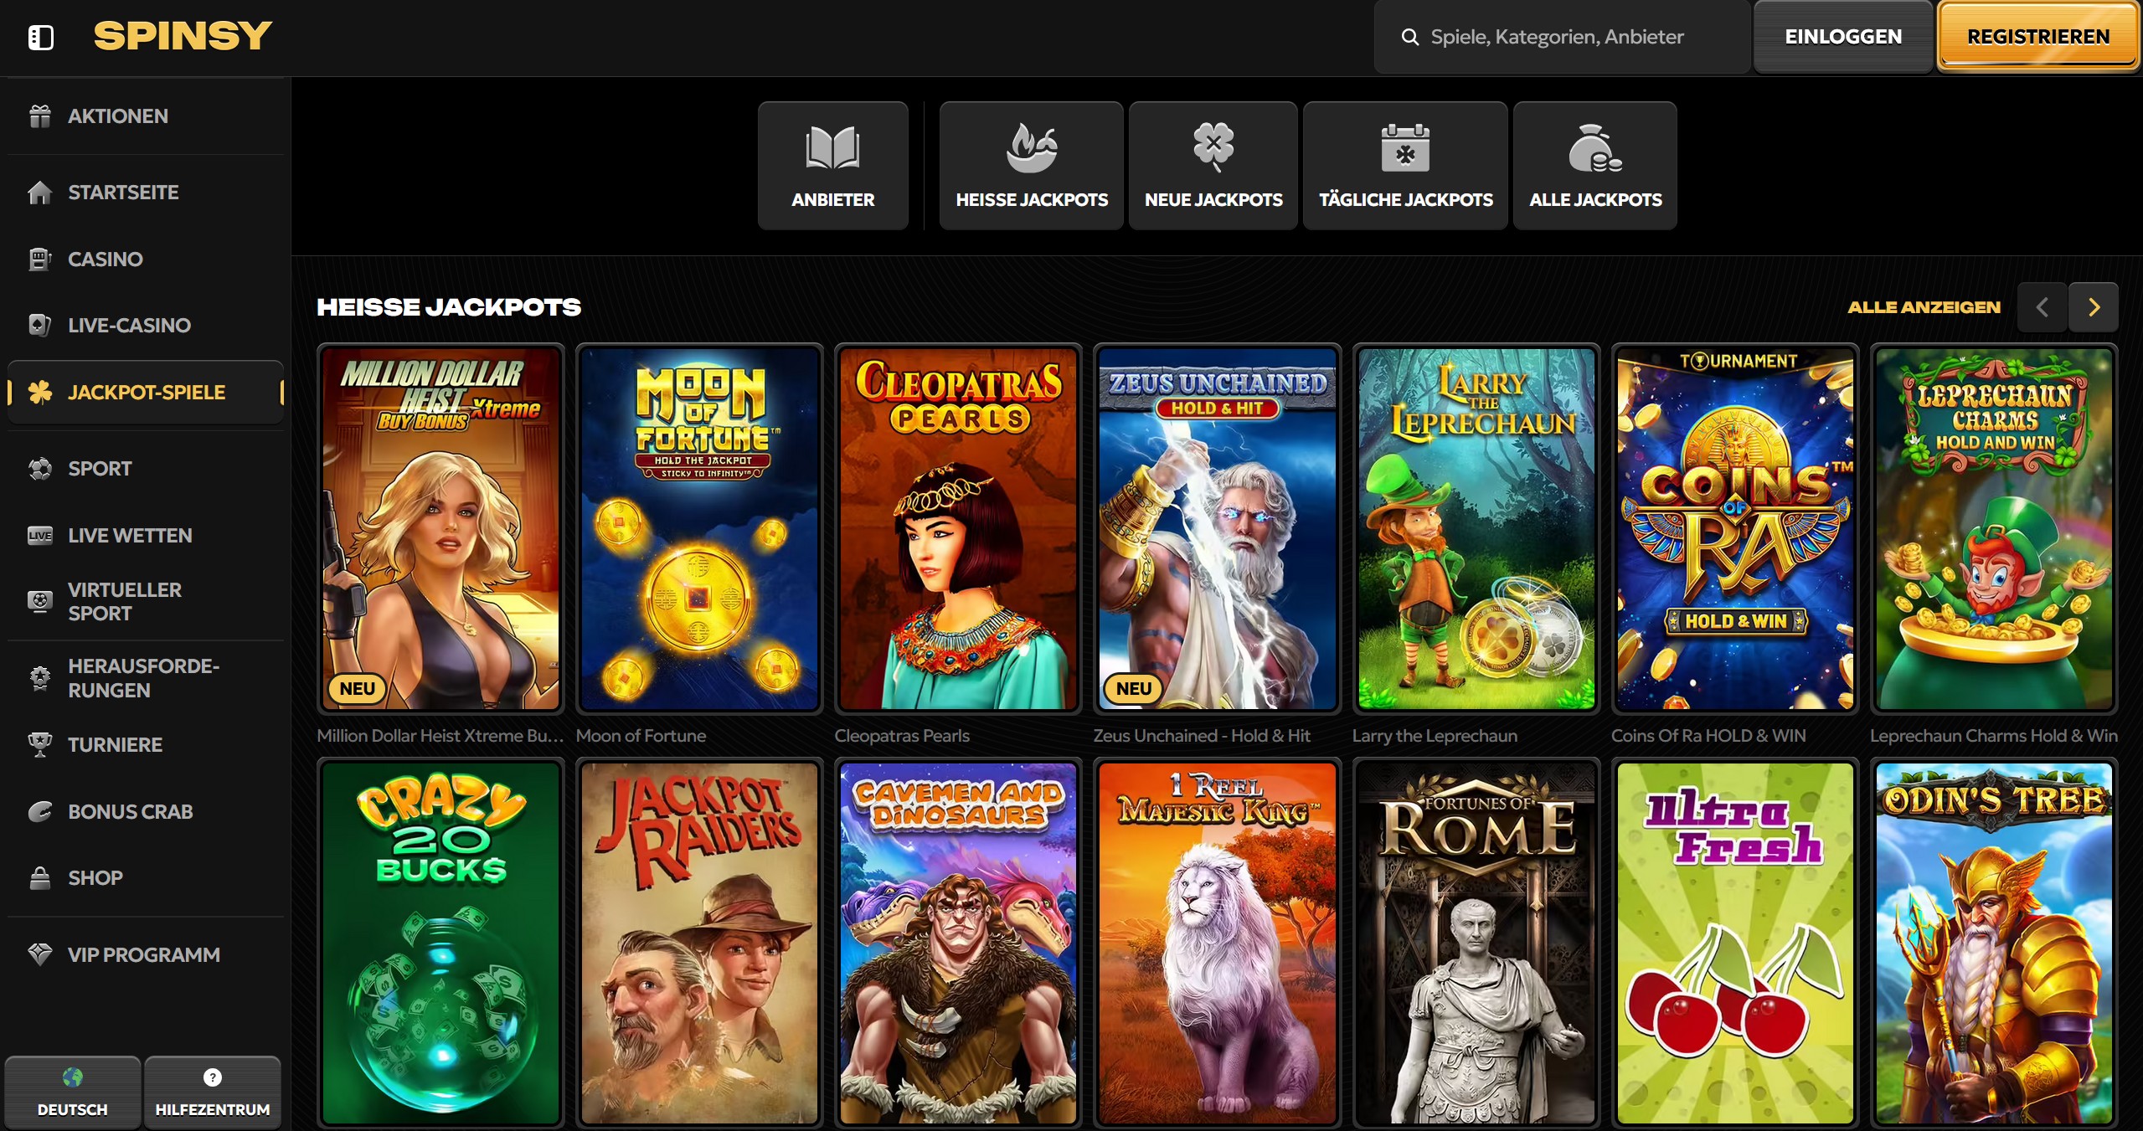Click the Bonus Crab icon
Image resolution: width=2143 pixels, height=1131 pixels.
pyautogui.click(x=40, y=812)
